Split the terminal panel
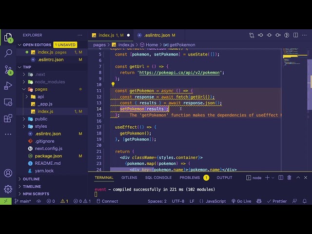 click(281, 177)
